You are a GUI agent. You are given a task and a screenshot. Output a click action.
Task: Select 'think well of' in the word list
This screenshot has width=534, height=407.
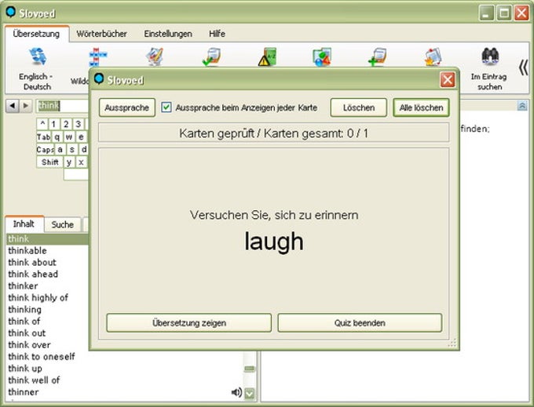(34, 380)
